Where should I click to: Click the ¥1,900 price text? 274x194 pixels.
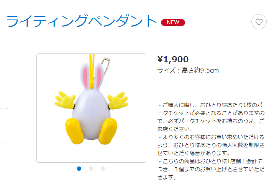173,60
